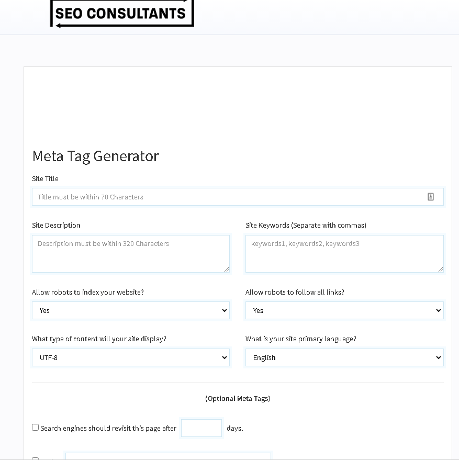Enable the search engines revisit checkbox
Image resolution: width=459 pixels, height=460 pixels.
36,428
